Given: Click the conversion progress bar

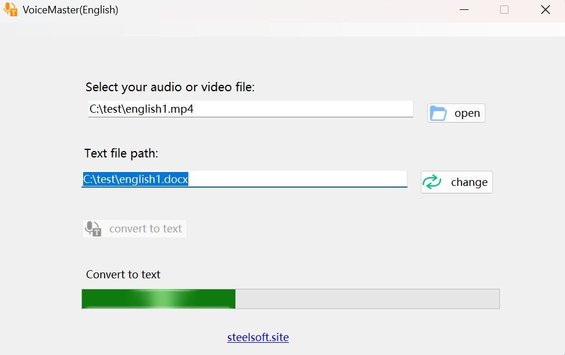Looking at the screenshot, I should point(291,299).
